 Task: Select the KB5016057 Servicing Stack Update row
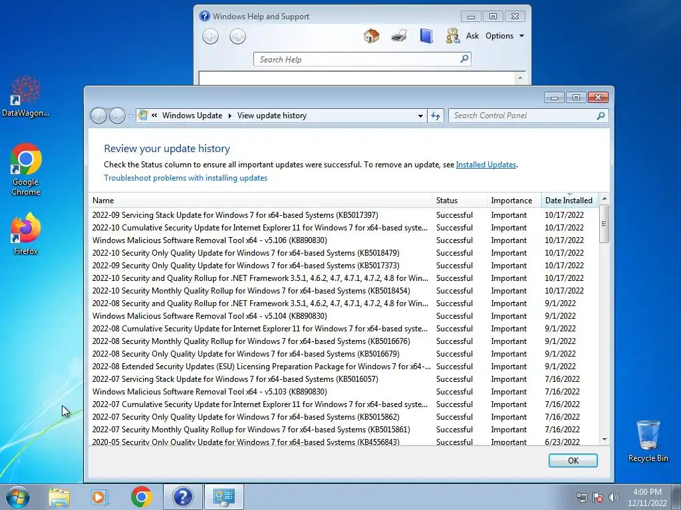click(343, 379)
